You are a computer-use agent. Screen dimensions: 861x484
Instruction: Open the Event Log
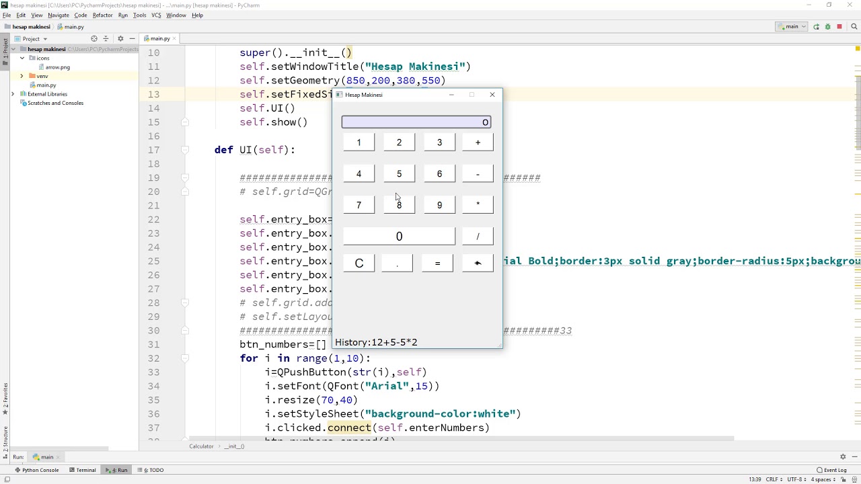click(x=832, y=470)
